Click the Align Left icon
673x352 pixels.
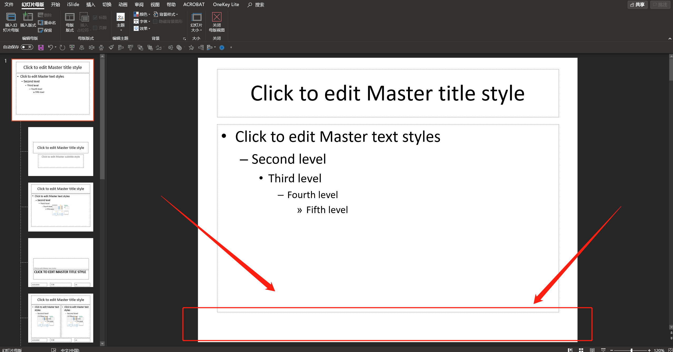pyautogui.click(x=121, y=48)
